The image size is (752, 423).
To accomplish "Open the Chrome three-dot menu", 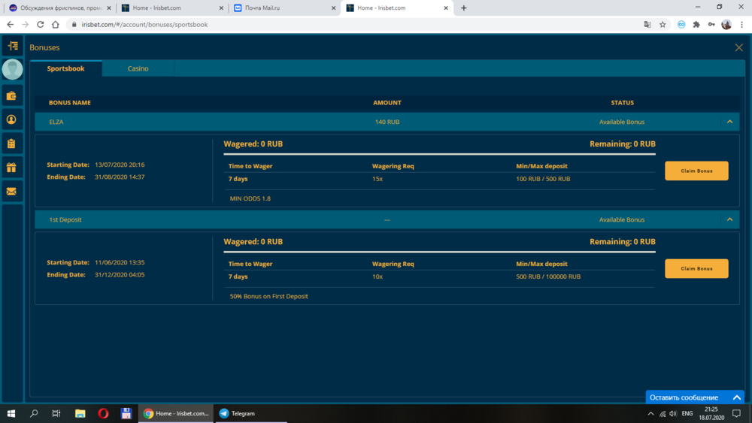I will pos(742,25).
